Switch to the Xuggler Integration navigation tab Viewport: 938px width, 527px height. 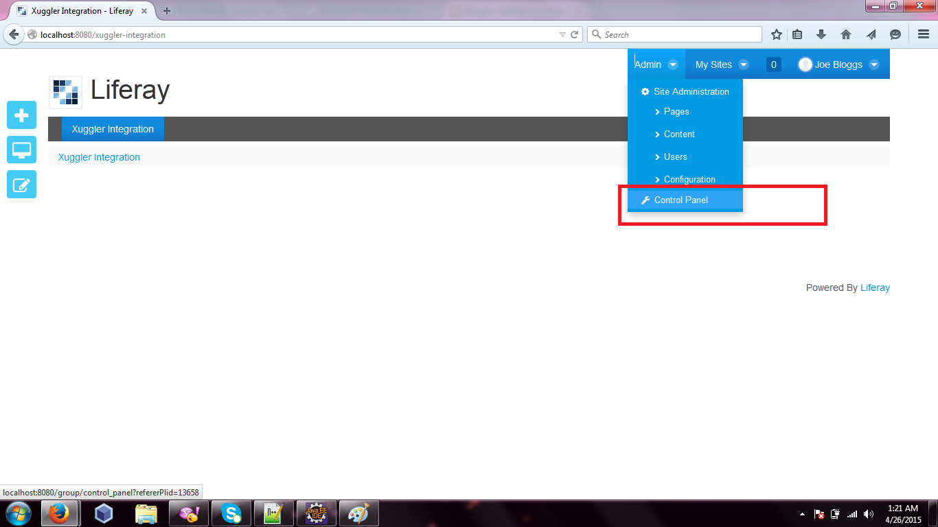(112, 128)
